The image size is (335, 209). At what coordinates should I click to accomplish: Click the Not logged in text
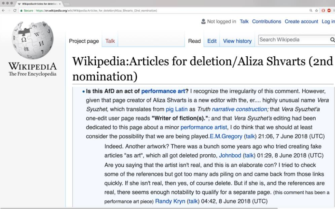(222, 21)
